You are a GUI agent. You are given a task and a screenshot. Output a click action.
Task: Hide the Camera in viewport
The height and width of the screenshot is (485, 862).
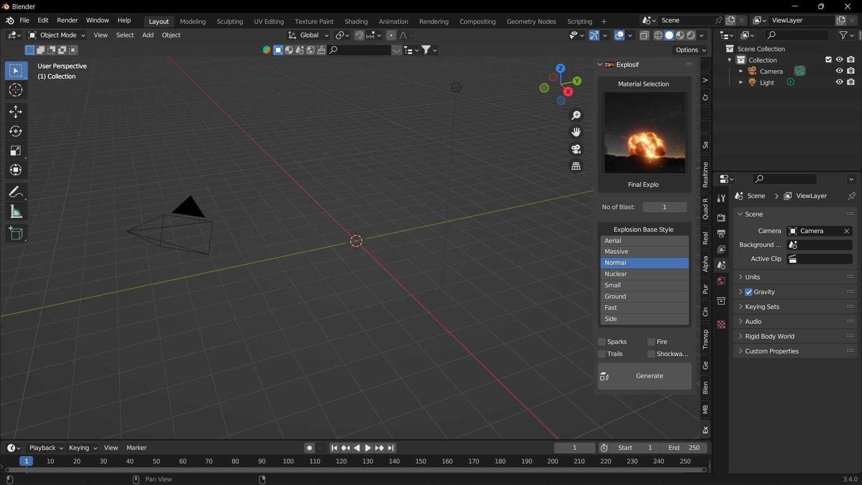839,71
